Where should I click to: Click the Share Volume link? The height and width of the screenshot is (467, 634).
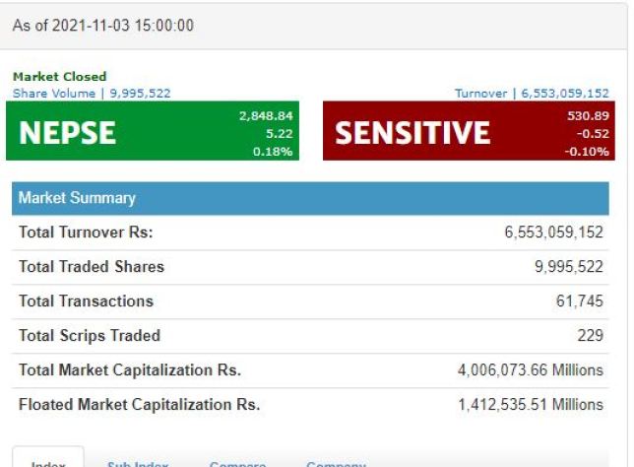tap(92, 94)
